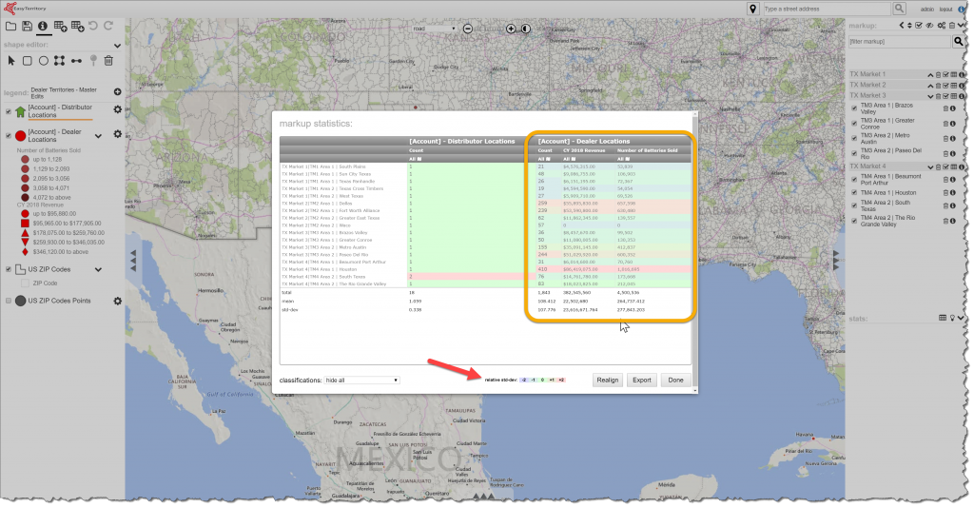Click CY 2018 Revenue column header
This screenshot has width=974, height=508.
(584, 150)
